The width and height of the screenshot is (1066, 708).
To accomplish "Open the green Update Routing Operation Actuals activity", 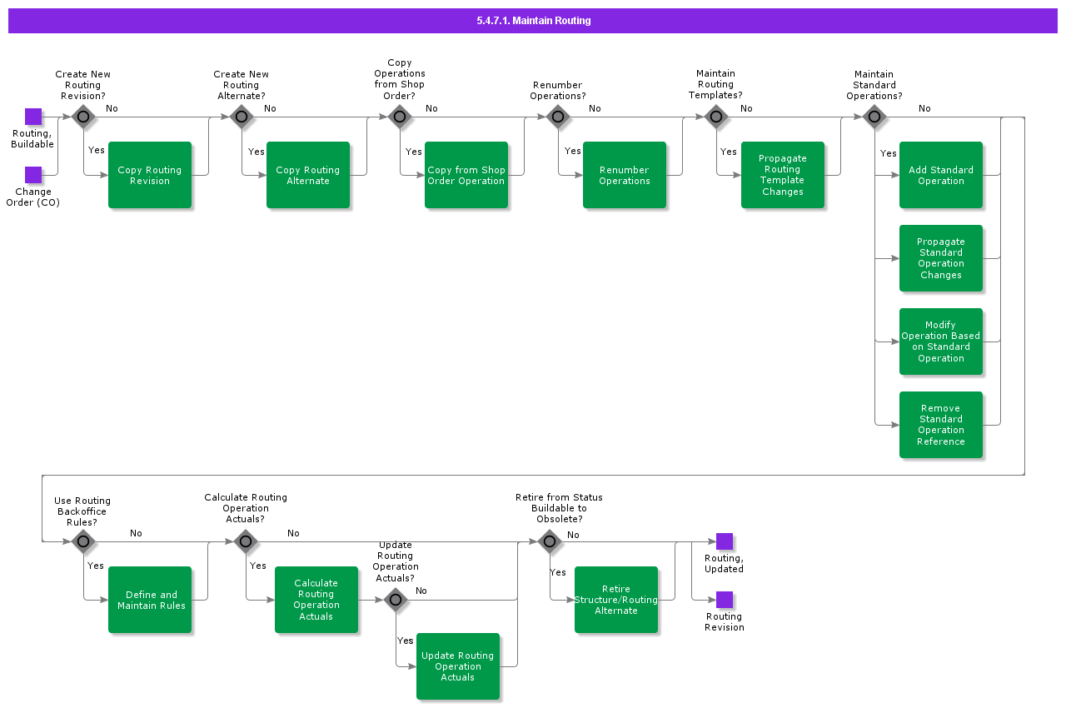I will click(458, 666).
